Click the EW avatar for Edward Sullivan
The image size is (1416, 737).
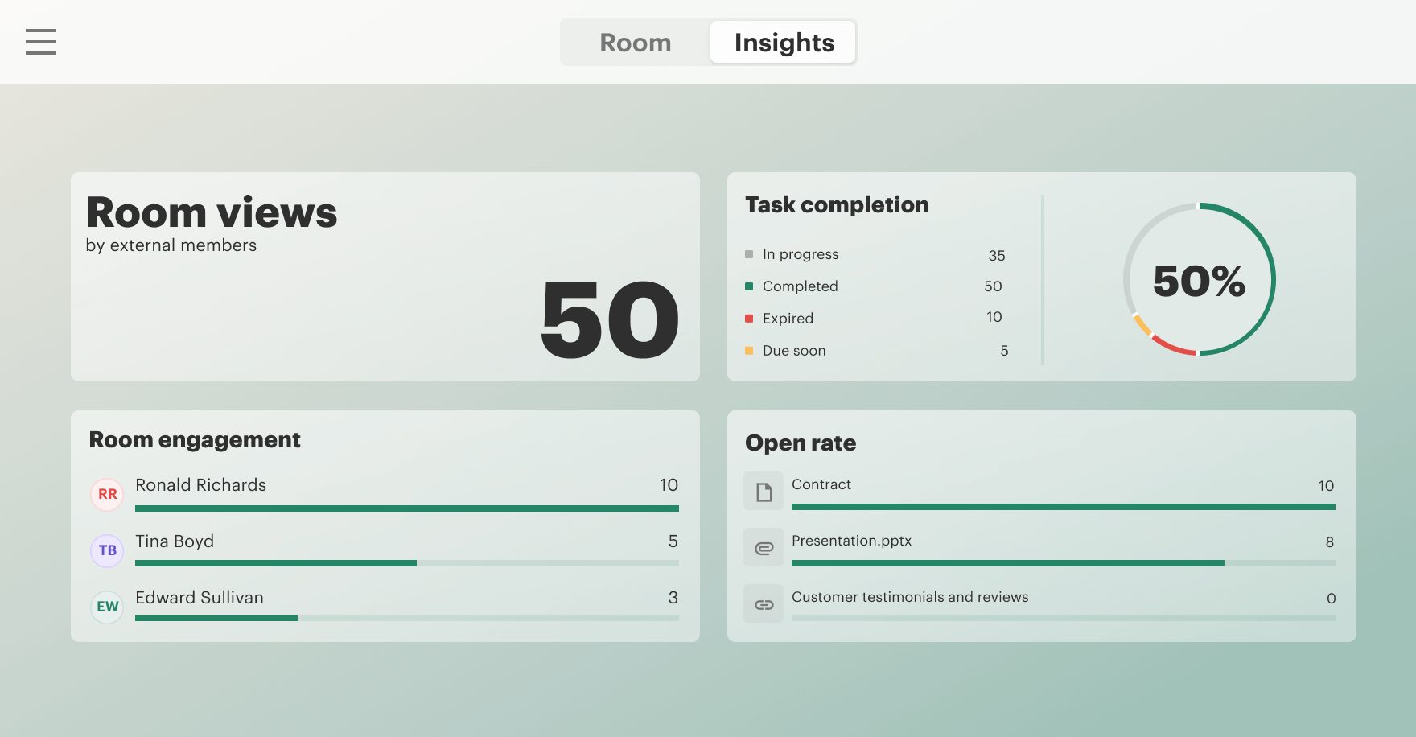click(x=107, y=607)
